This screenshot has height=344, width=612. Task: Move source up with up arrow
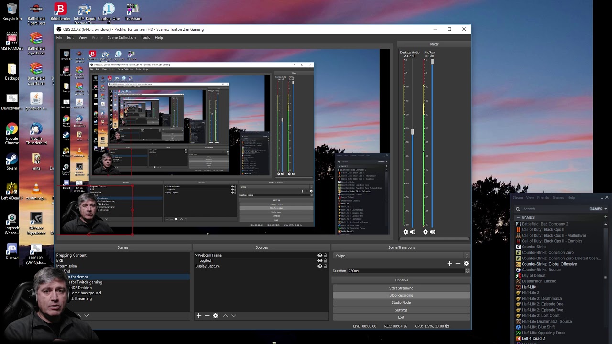226,316
